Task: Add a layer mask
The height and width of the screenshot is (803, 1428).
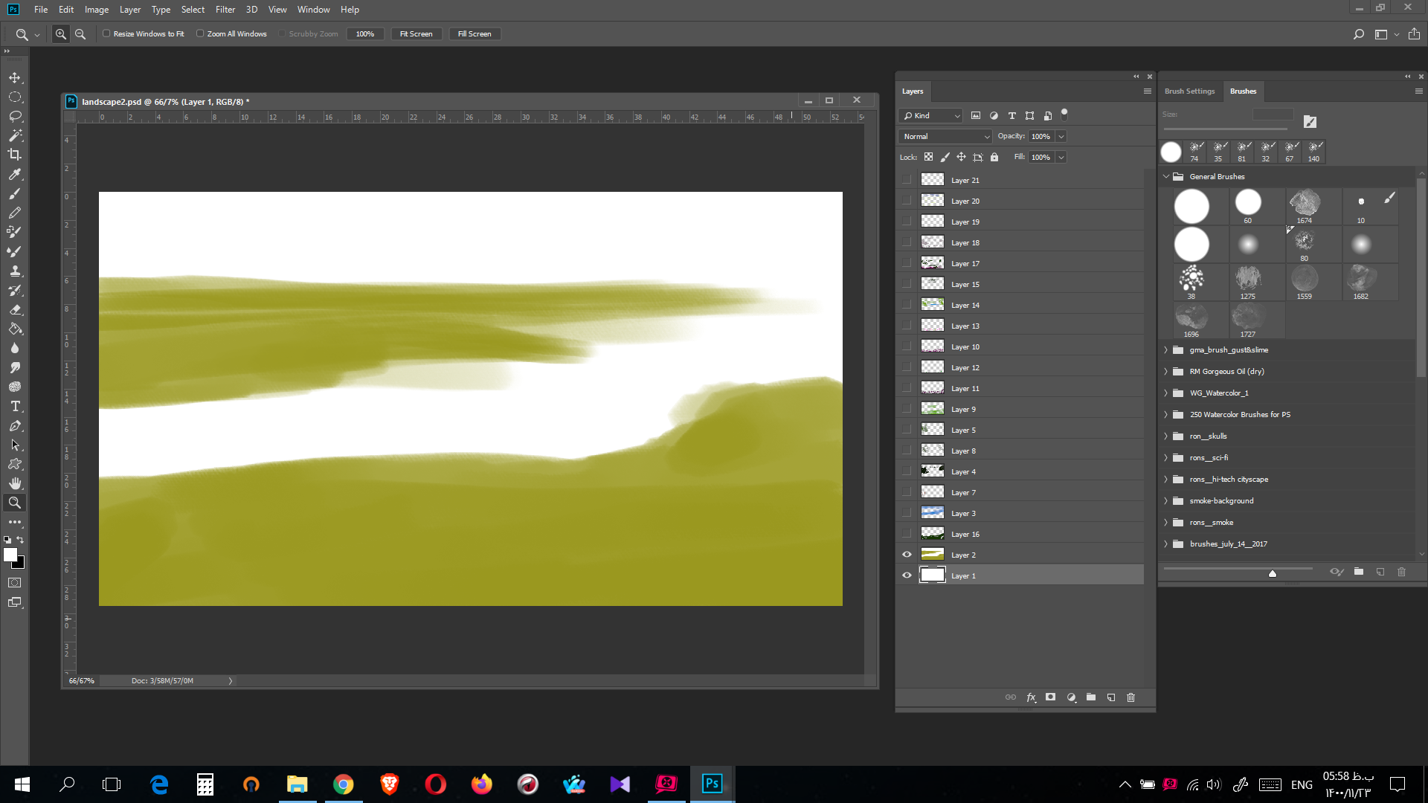Action: point(1050,697)
